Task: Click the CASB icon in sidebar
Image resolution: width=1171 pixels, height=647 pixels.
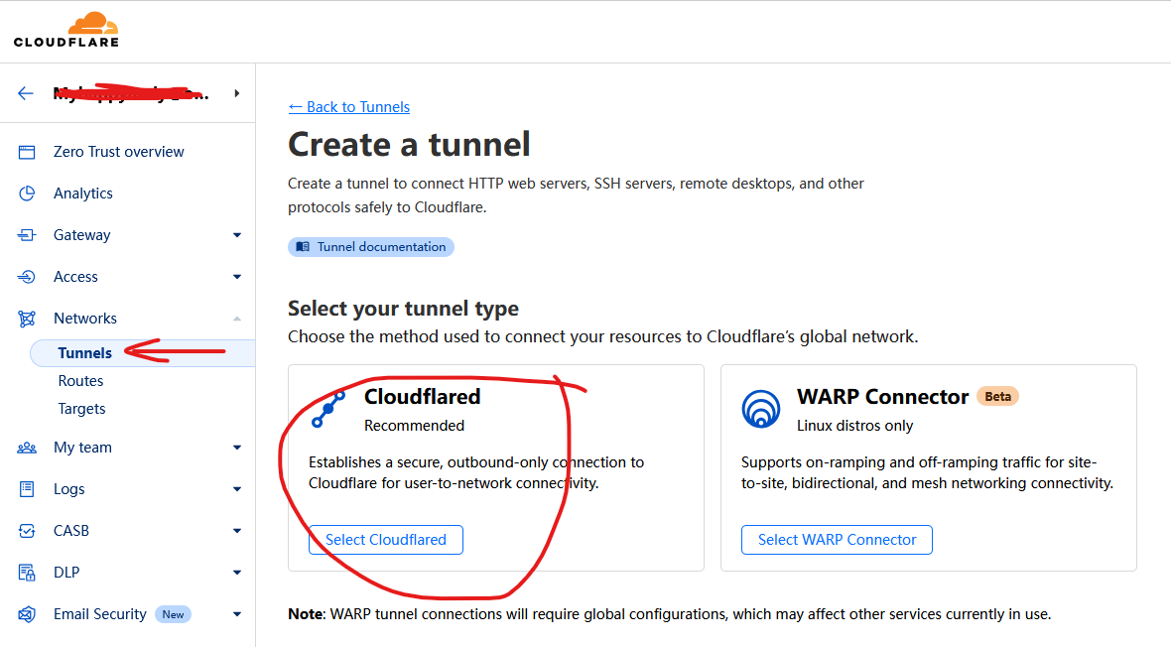Action: coord(27,531)
